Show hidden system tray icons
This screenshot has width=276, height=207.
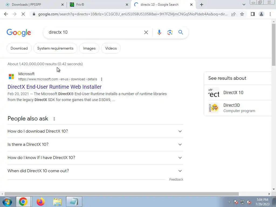229,202
